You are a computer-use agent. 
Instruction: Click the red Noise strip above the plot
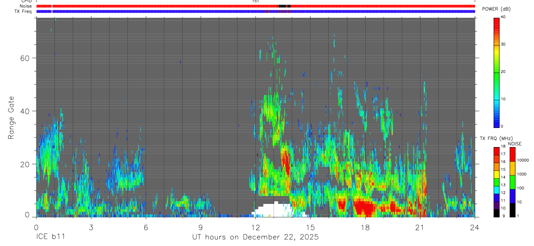[256, 6]
